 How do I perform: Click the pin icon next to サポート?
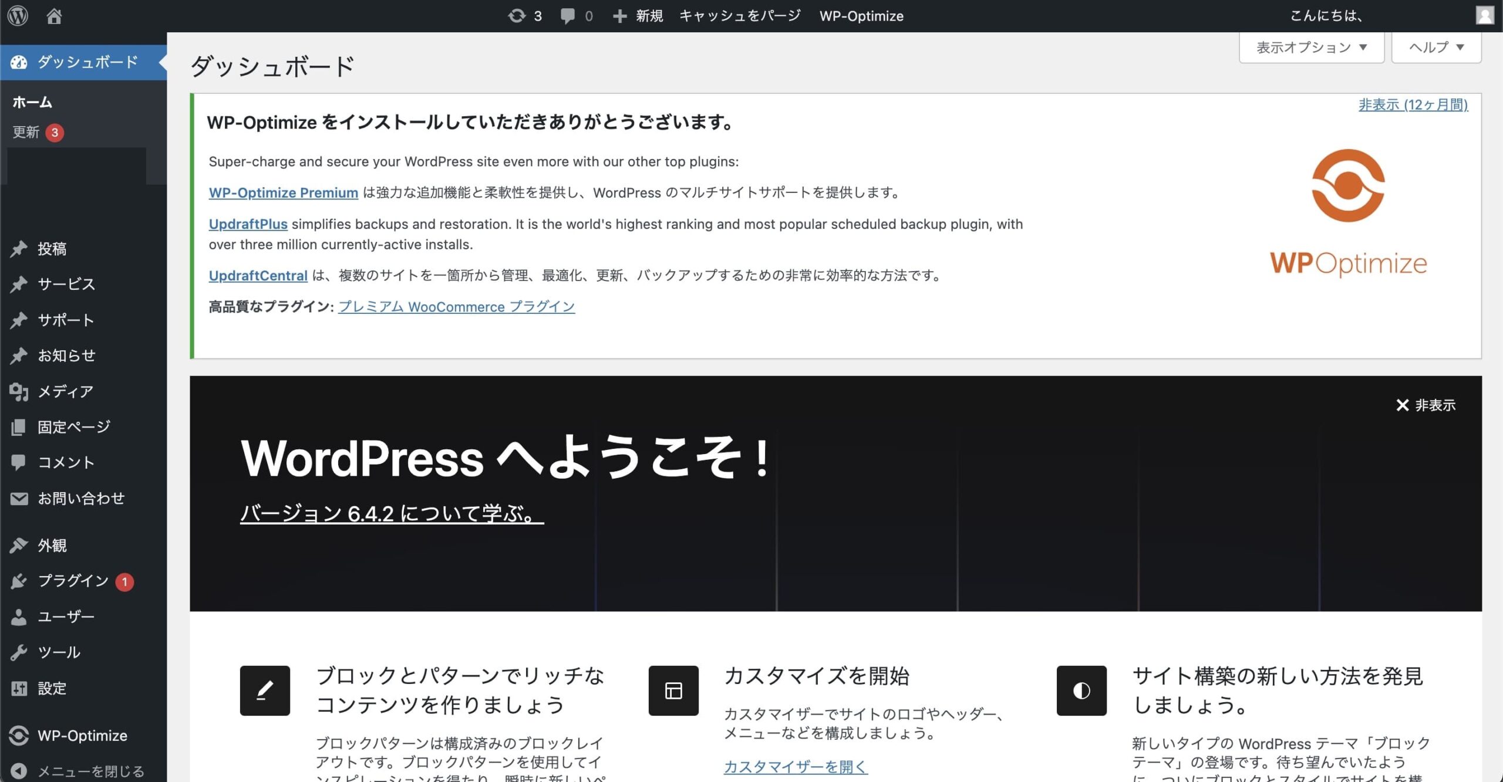[19, 320]
